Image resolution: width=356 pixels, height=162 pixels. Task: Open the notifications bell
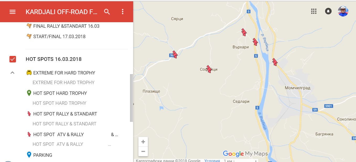(x=328, y=11)
